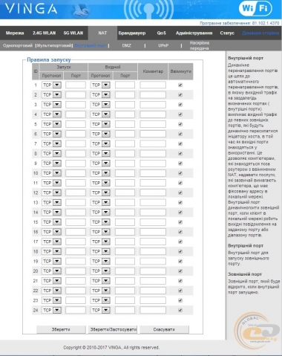The width and height of the screenshot is (282, 356).
Task: Click the Ввімкнути column header
Action: 180,71
